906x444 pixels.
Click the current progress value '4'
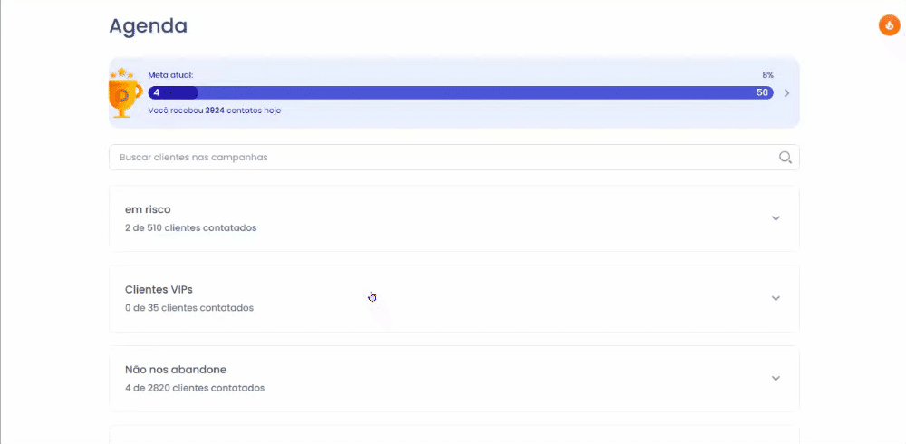[157, 92]
